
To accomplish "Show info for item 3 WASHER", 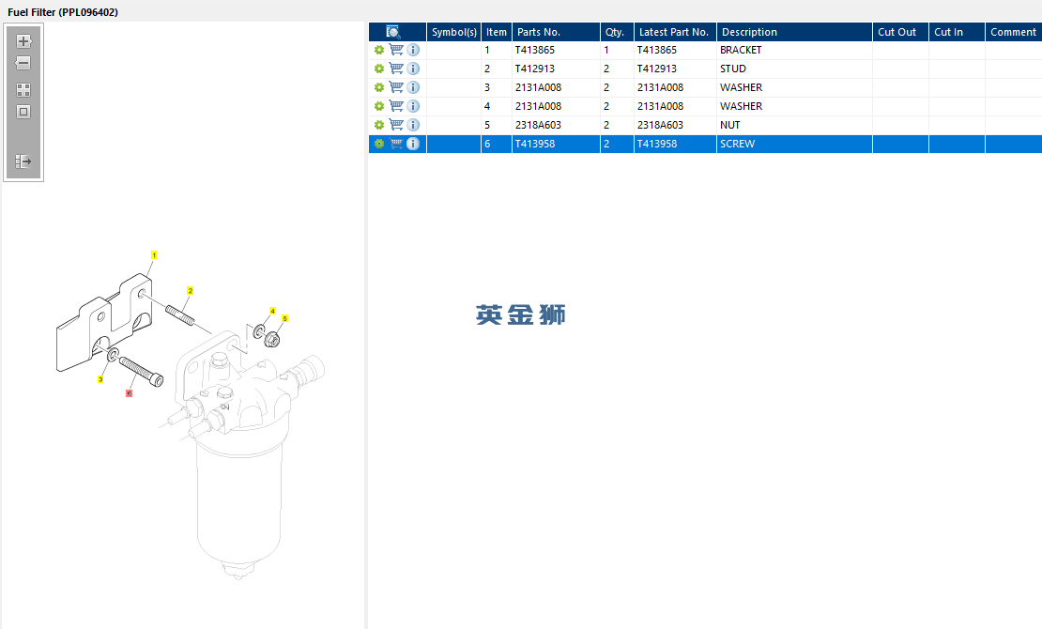I will pyautogui.click(x=413, y=87).
